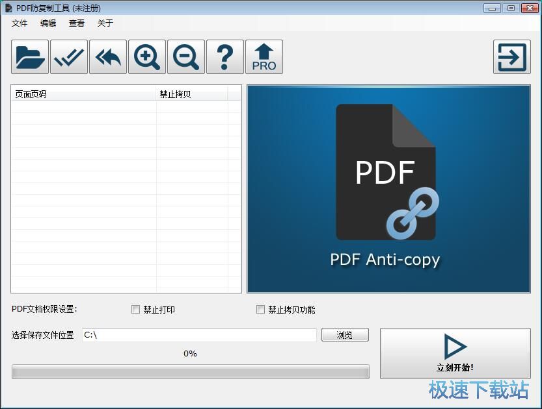This screenshot has height=409, width=542.
Task: Exit the application via the door icon
Action: pos(511,56)
